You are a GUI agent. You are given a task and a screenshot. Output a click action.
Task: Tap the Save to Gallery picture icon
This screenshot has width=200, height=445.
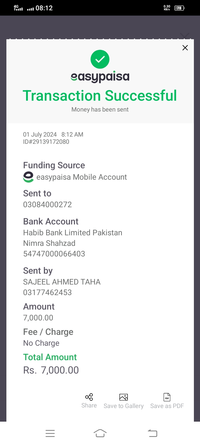(x=124, y=397)
